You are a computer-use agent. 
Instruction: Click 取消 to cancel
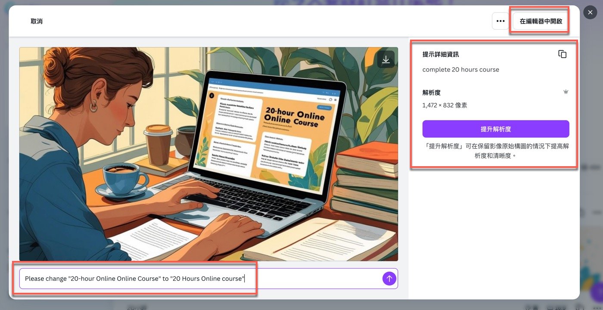coord(37,21)
